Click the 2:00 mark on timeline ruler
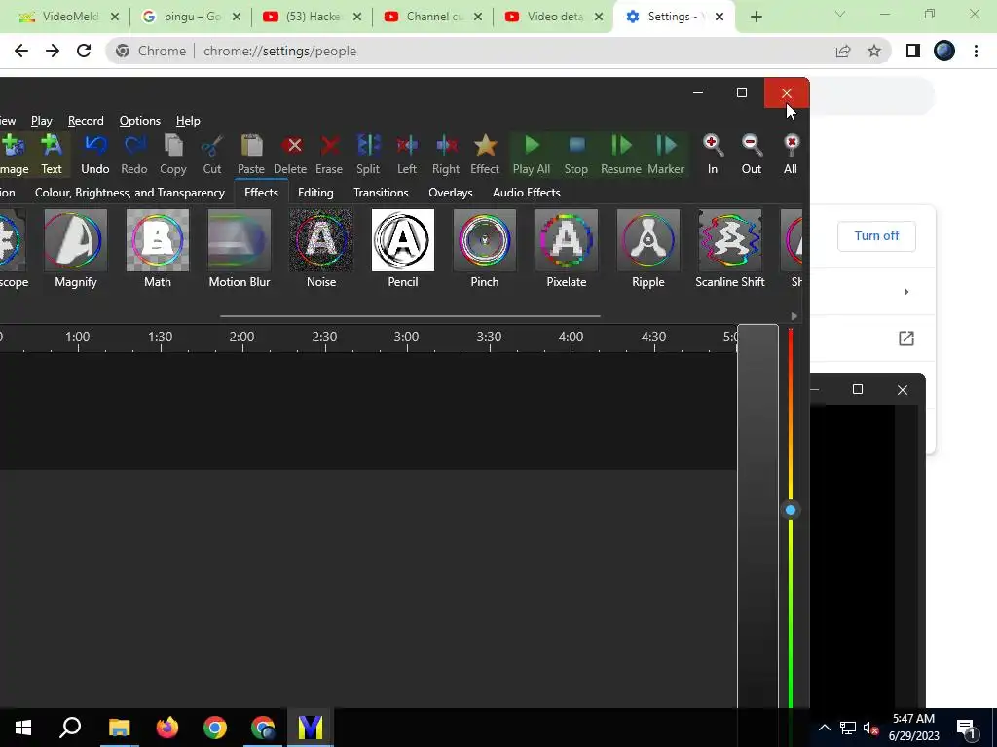 [241, 338]
